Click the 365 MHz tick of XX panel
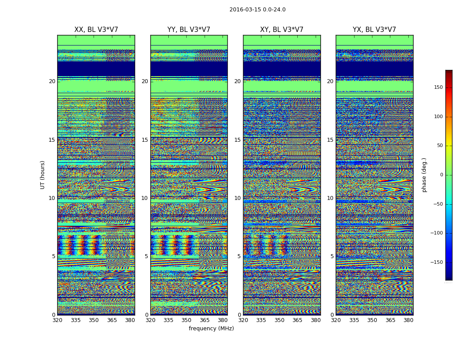 tap(112, 320)
